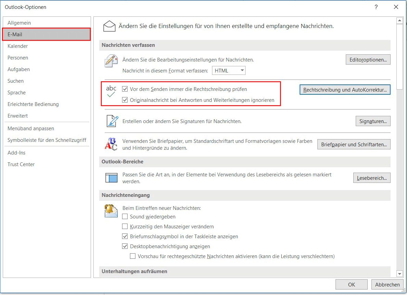The width and height of the screenshot is (407, 295).
Task: Click the Briefpapier ABC fonts icon
Action: tap(111, 144)
